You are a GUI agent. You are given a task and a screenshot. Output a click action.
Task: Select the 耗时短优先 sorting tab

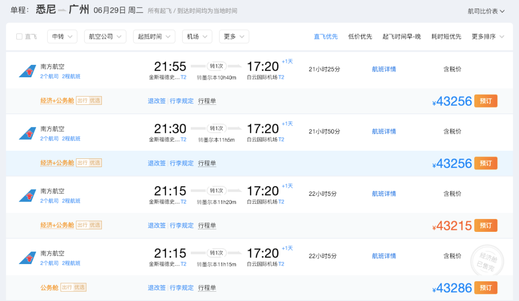pyautogui.click(x=446, y=36)
